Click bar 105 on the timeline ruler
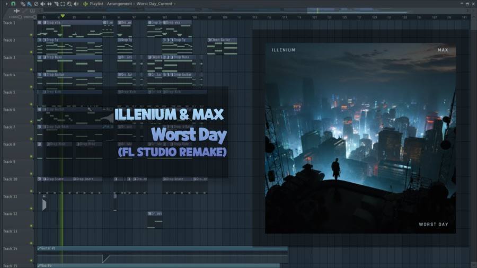This screenshot has width=477, height=268. [195, 17]
